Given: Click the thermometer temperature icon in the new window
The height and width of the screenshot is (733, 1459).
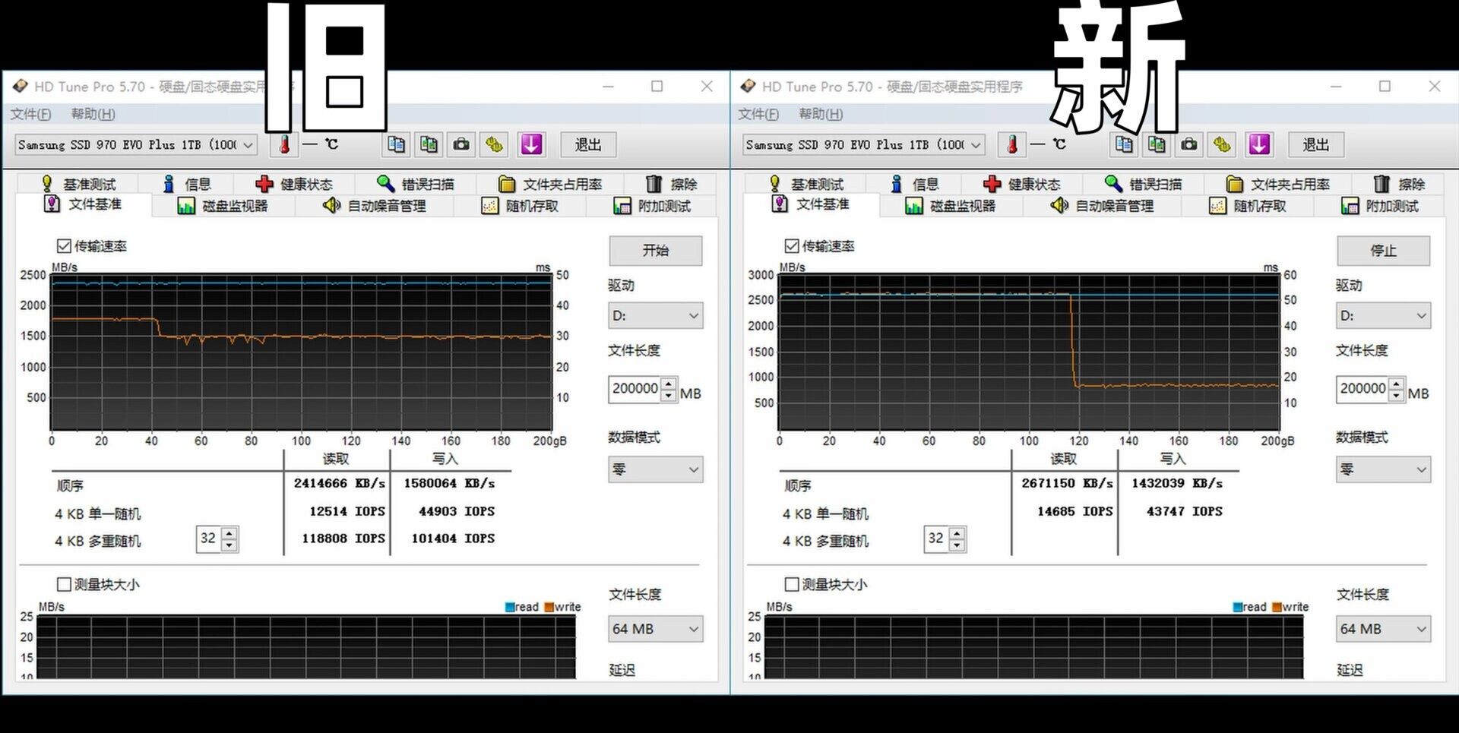Looking at the screenshot, I should pos(1011,144).
